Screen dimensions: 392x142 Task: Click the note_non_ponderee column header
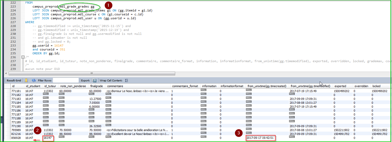tap(73, 86)
